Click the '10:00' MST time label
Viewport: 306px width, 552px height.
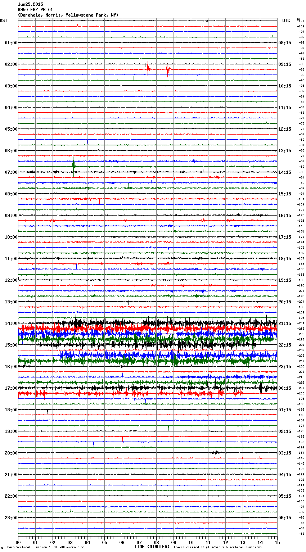(x=11, y=237)
